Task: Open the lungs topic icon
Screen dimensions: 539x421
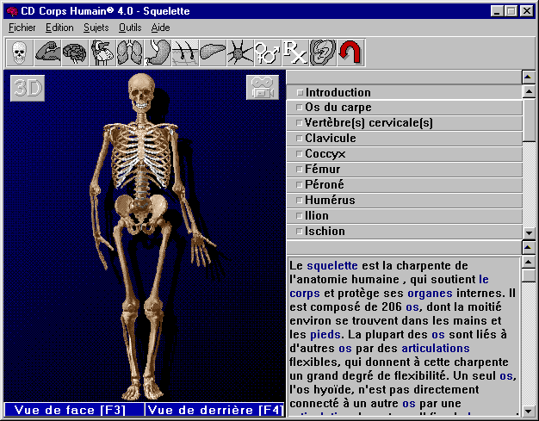Action: [x=129, y=53]
